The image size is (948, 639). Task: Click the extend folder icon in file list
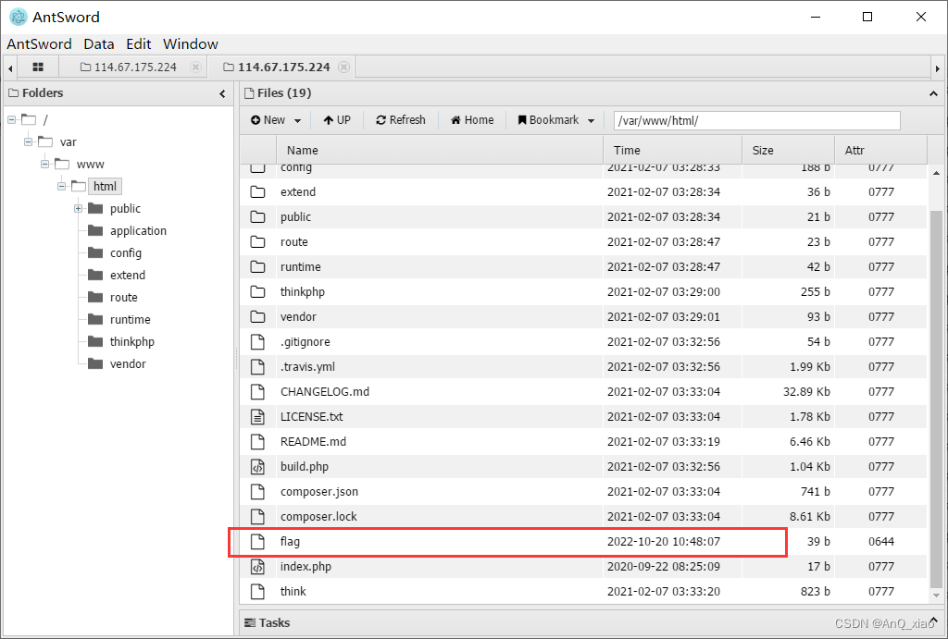pyautogui.click(x=257, y=192)
